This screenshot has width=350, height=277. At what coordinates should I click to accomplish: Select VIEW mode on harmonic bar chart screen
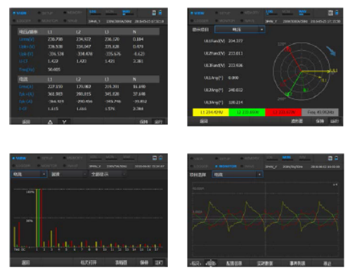[19, 158]
